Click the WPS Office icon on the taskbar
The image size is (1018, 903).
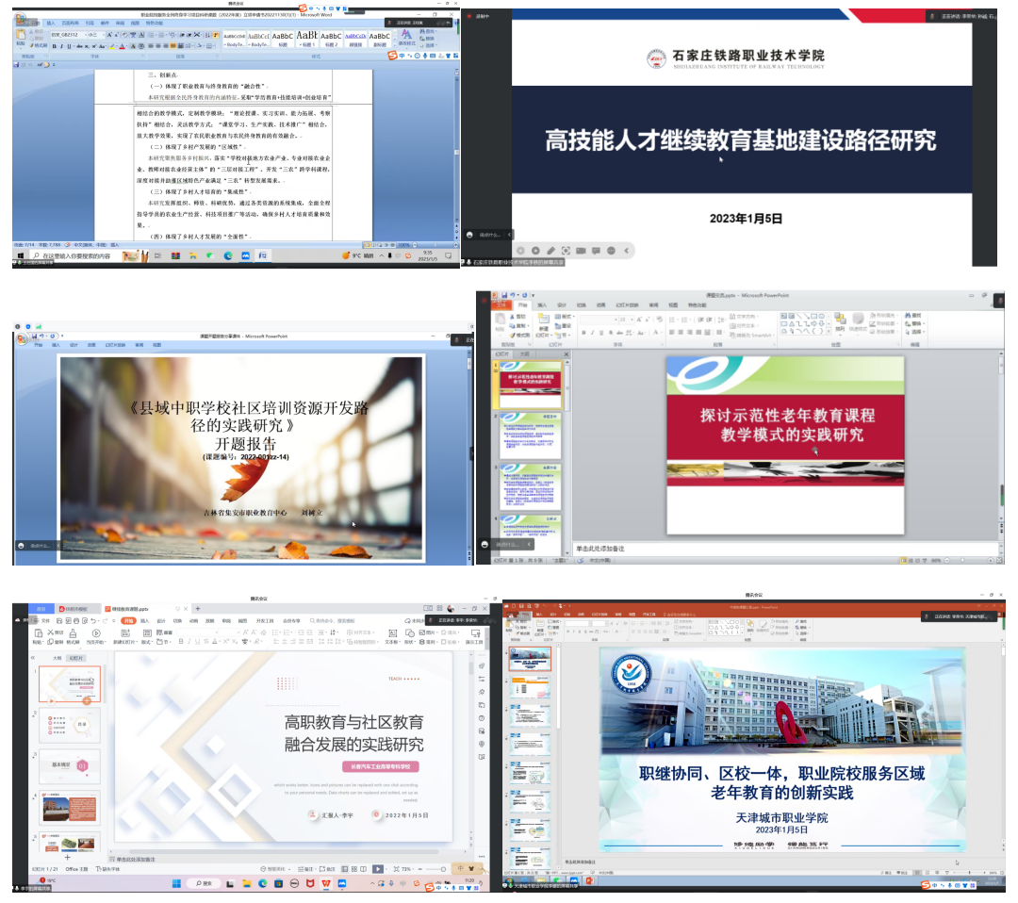pyautogui.click(x=326, y=884)
